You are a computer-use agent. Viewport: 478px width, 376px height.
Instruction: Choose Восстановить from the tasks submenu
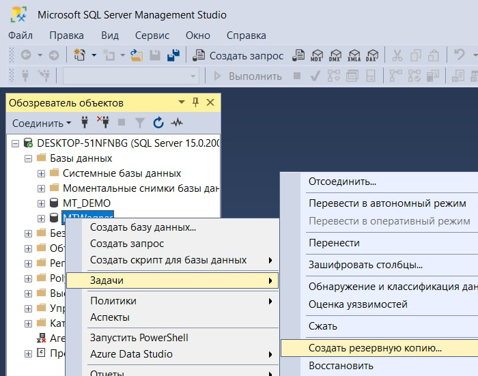tap(341, 366)
